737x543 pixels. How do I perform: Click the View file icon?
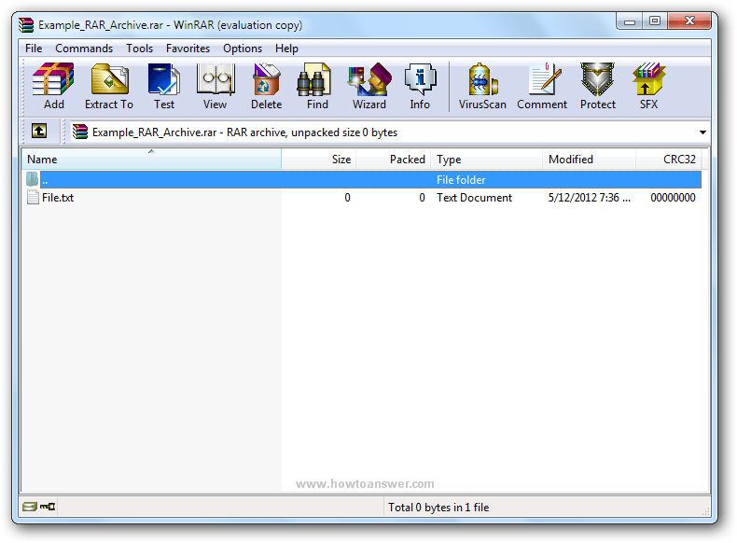pos(215,87)
